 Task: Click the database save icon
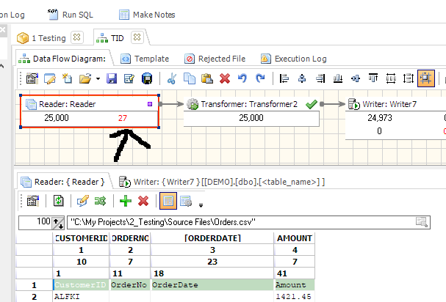click(x=147, y=78)
